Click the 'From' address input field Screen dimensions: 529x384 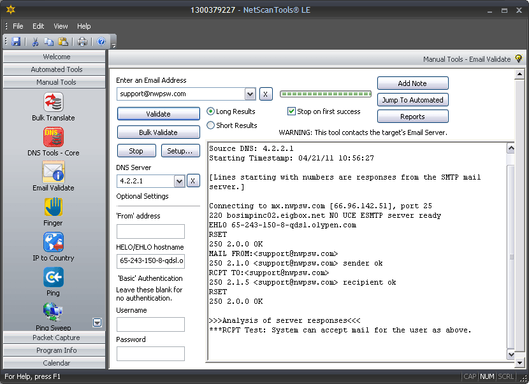click(x=150, y=232)
